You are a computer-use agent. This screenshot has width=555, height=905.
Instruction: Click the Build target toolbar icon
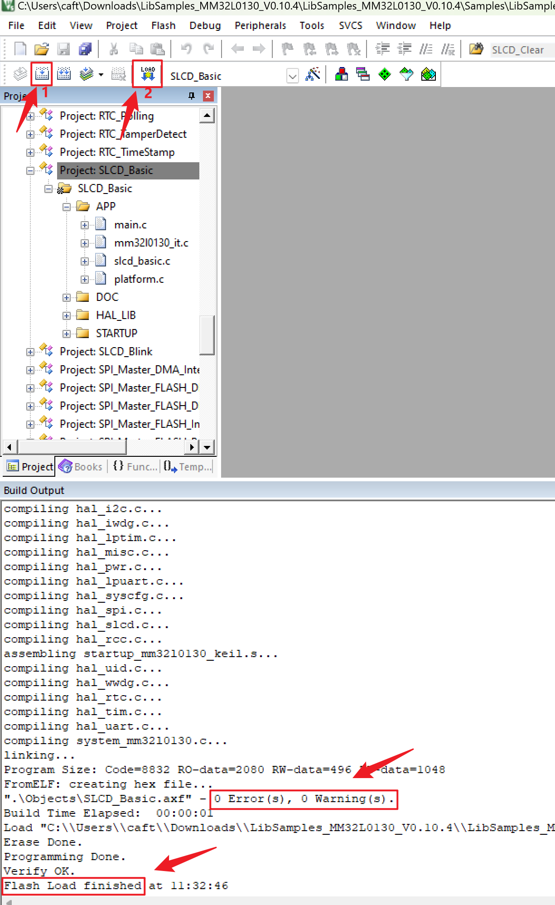tap(42, 74)
